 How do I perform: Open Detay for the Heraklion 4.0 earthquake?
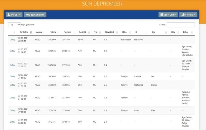click(12, 40)
